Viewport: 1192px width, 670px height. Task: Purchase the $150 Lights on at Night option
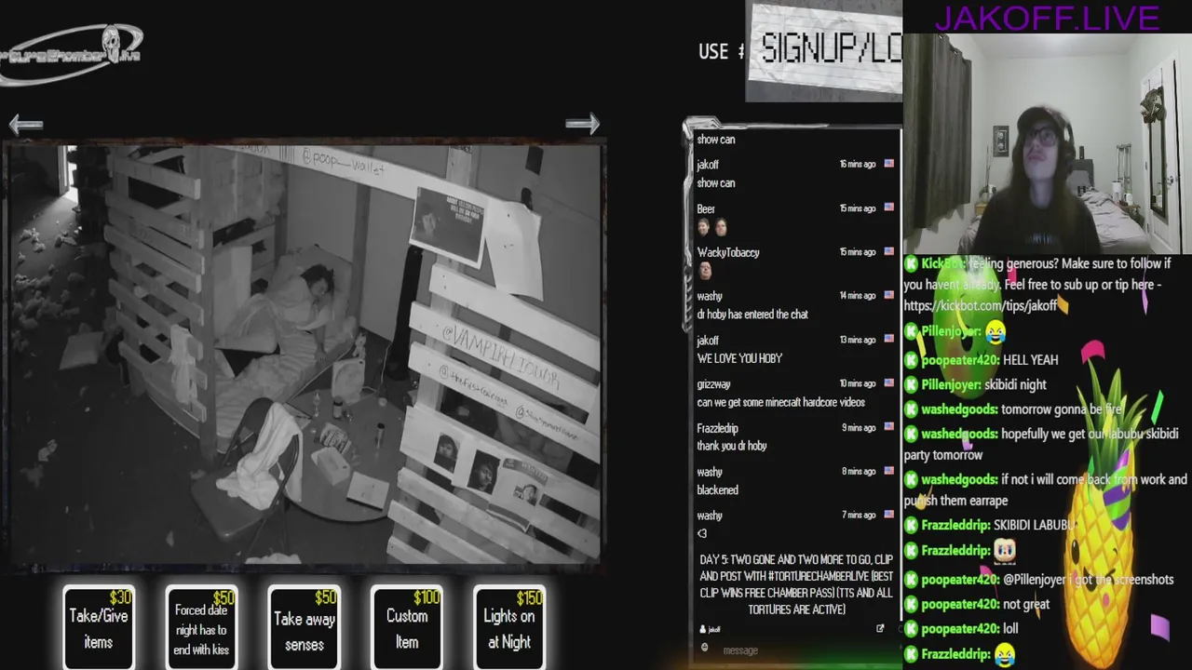(509, 628)
